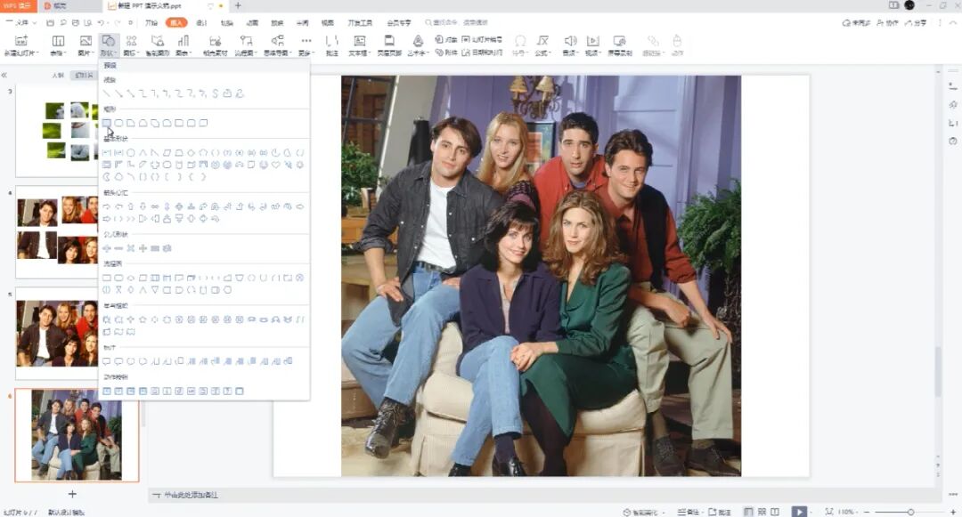Viewport: 962px width, 517px height.
Task: Click the Comment ribbon icon
Action: [x=332, y=45]
